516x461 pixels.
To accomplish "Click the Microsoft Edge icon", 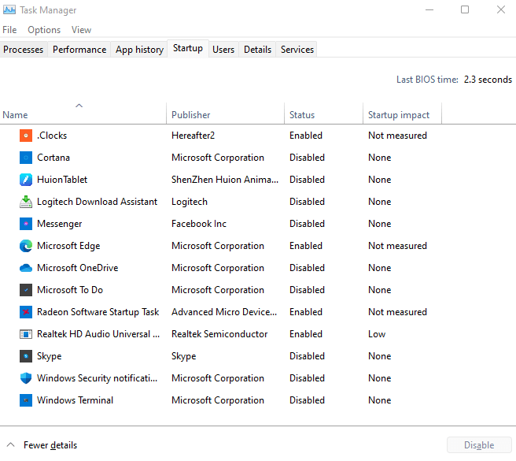I will click(26, 246).
